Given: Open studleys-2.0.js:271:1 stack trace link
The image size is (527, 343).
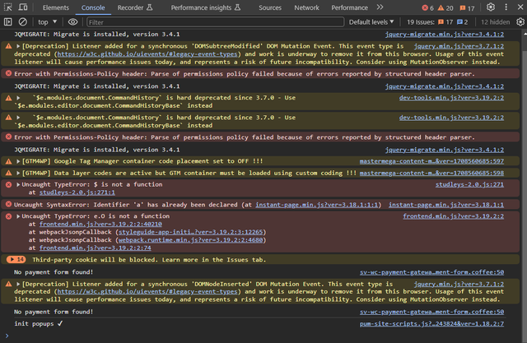Looking at the screenshot, I should point(77,192).
